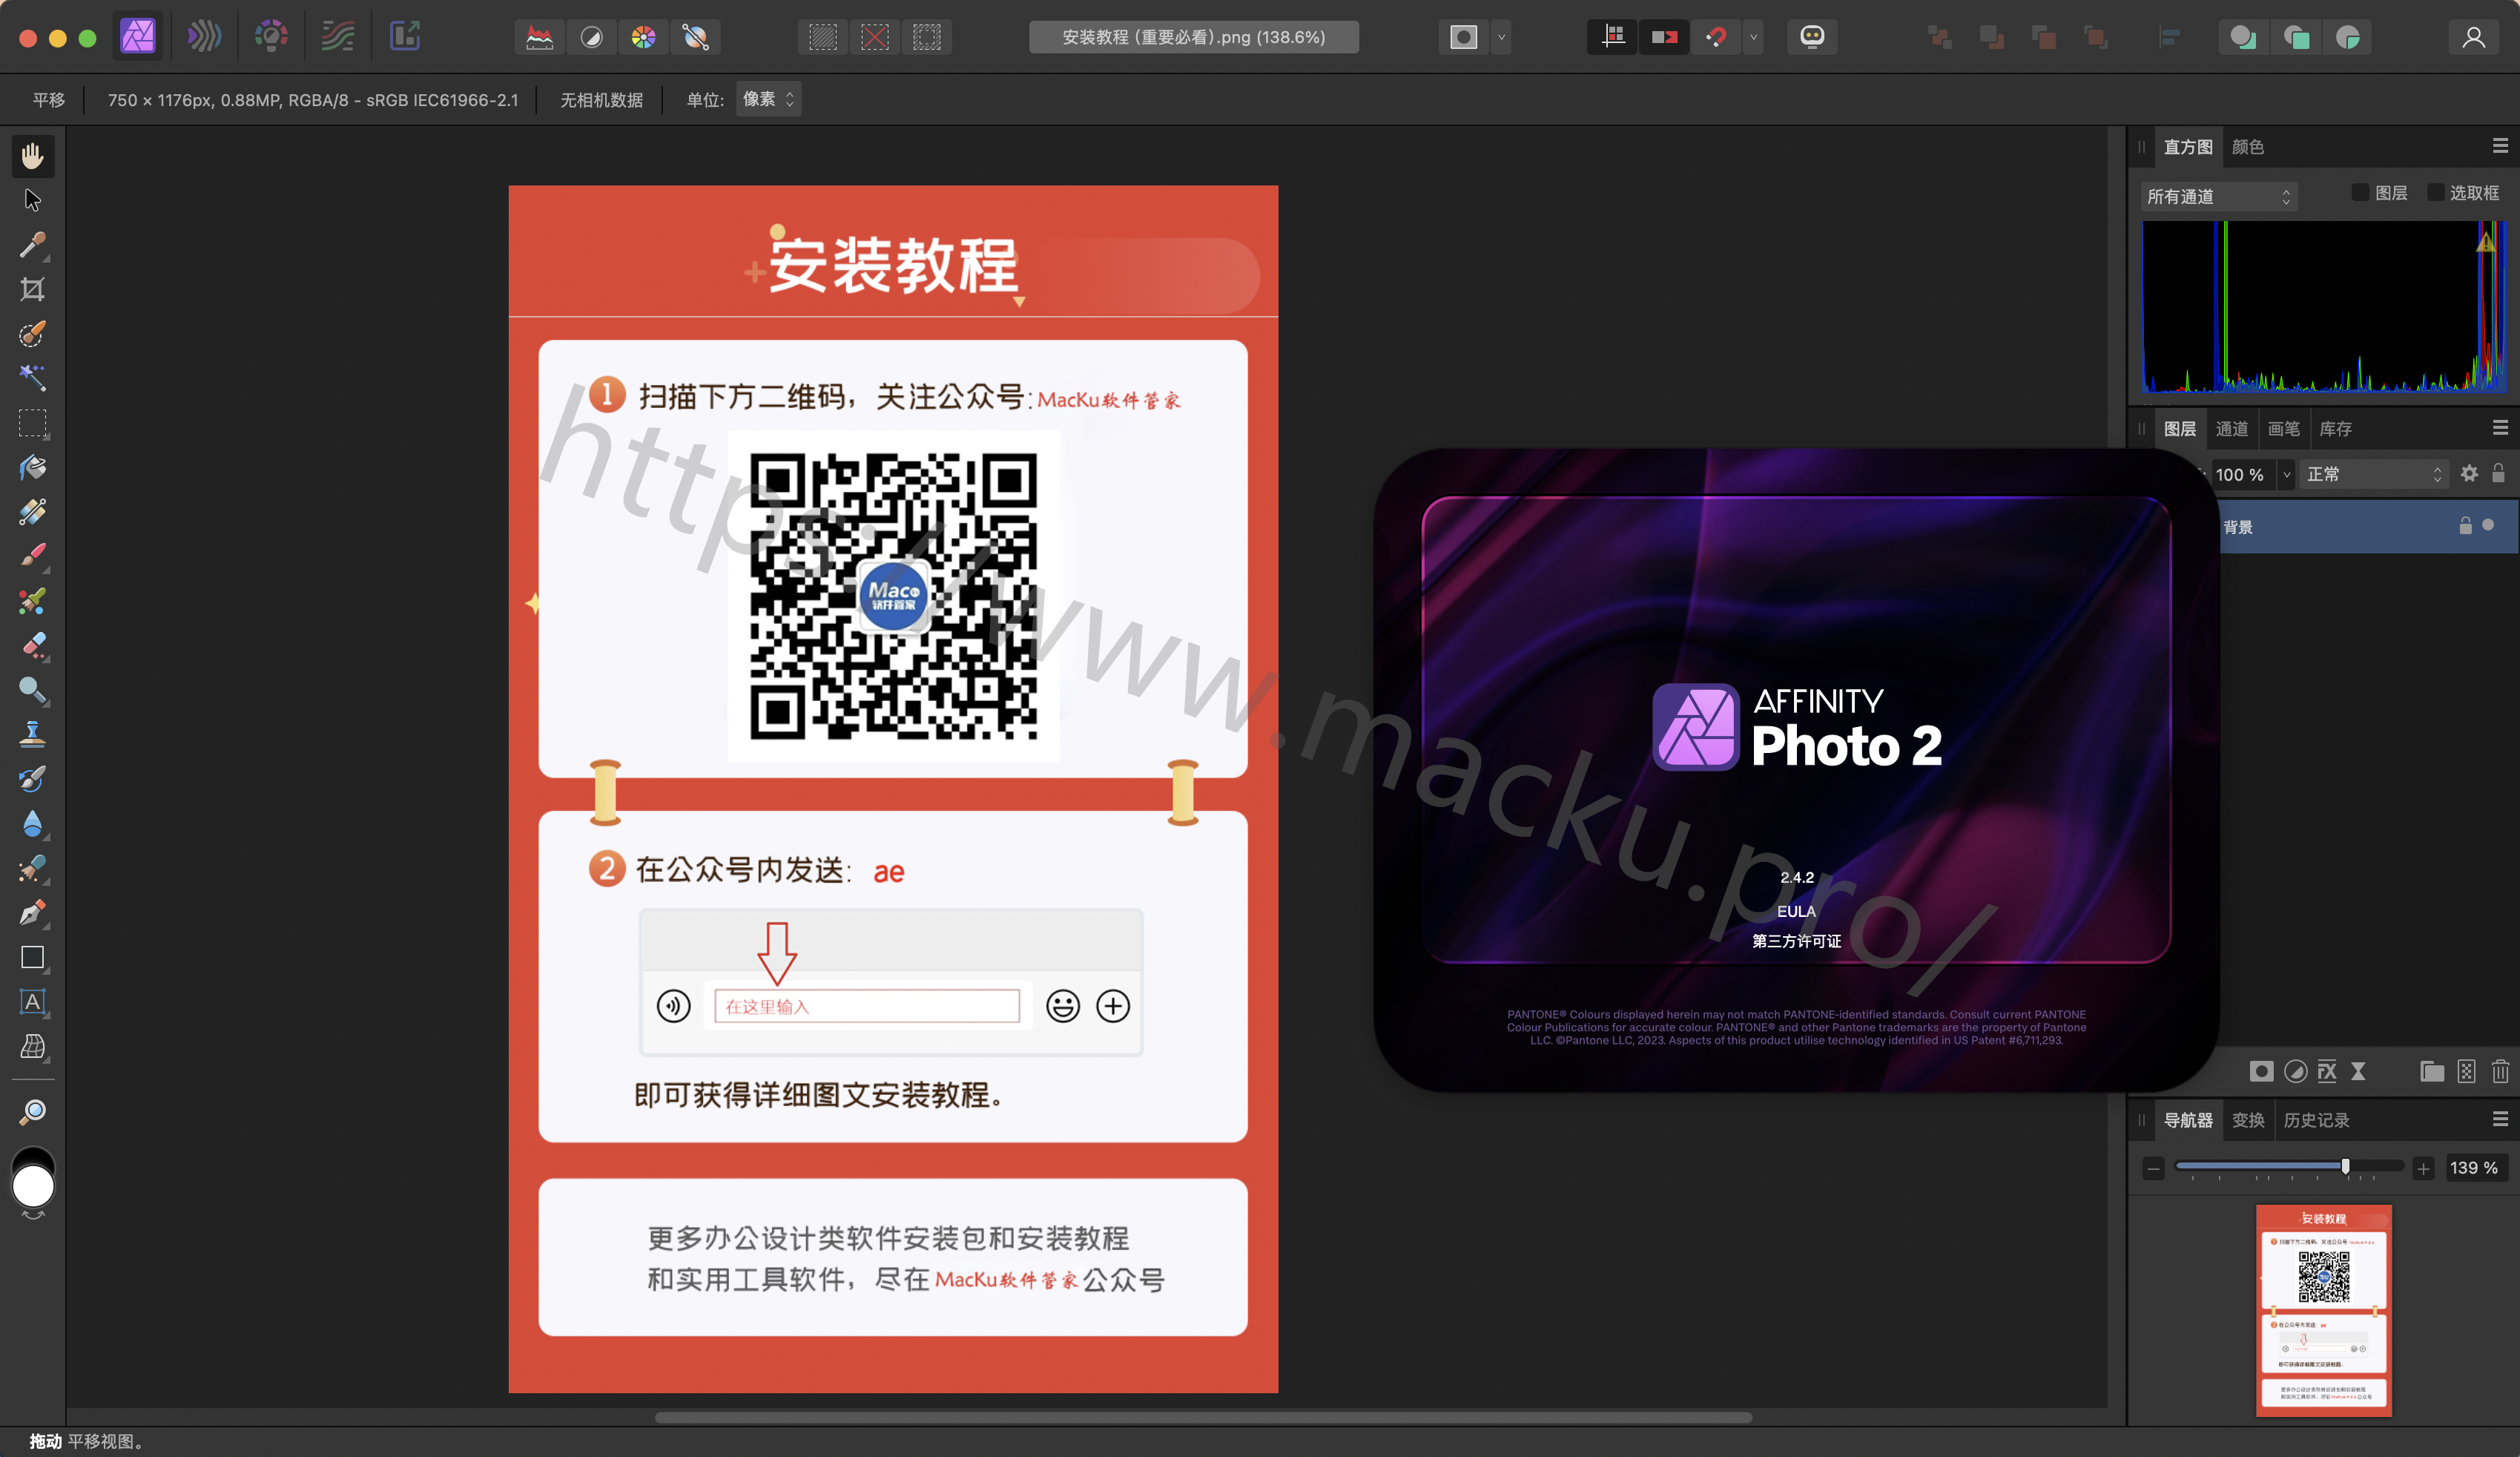Expand snapping options dropdown arrow
This screenshot has height=1457, width=2520.
(x=1753, y=38)
